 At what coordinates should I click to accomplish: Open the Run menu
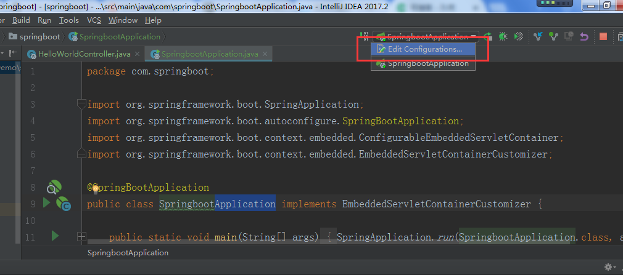[x=44, y=20]
